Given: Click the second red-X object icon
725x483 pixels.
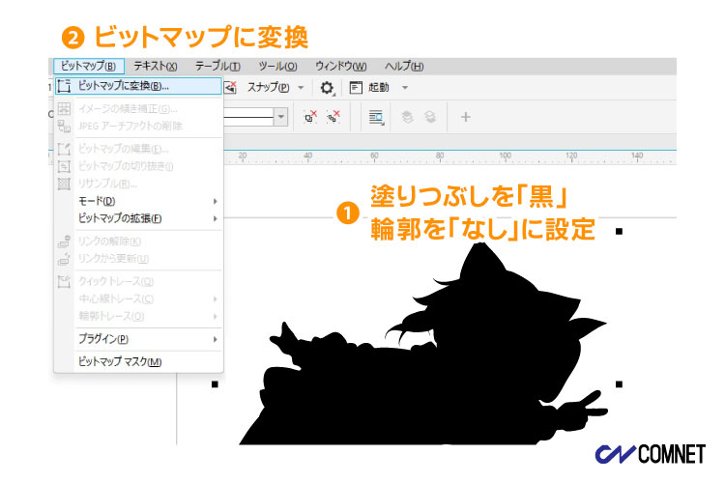Looking at the screenshot, I should tap(333, 117).
